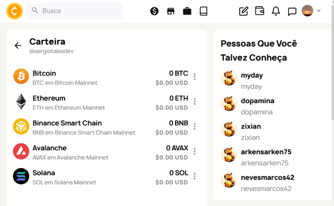Click the Ethereum diamond icon
The image size is (334, 206).
point(21,101)
